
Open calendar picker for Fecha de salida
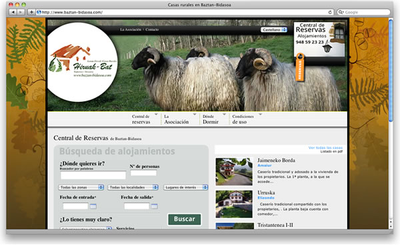(154, 206)
